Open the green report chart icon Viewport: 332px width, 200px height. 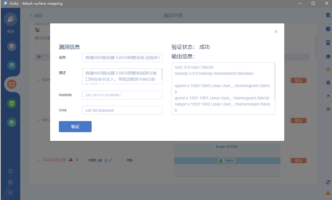12,103
